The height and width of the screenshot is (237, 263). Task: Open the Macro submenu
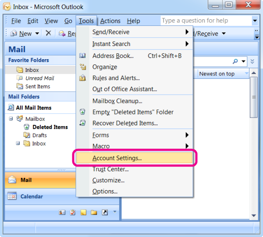pos(135,146)
